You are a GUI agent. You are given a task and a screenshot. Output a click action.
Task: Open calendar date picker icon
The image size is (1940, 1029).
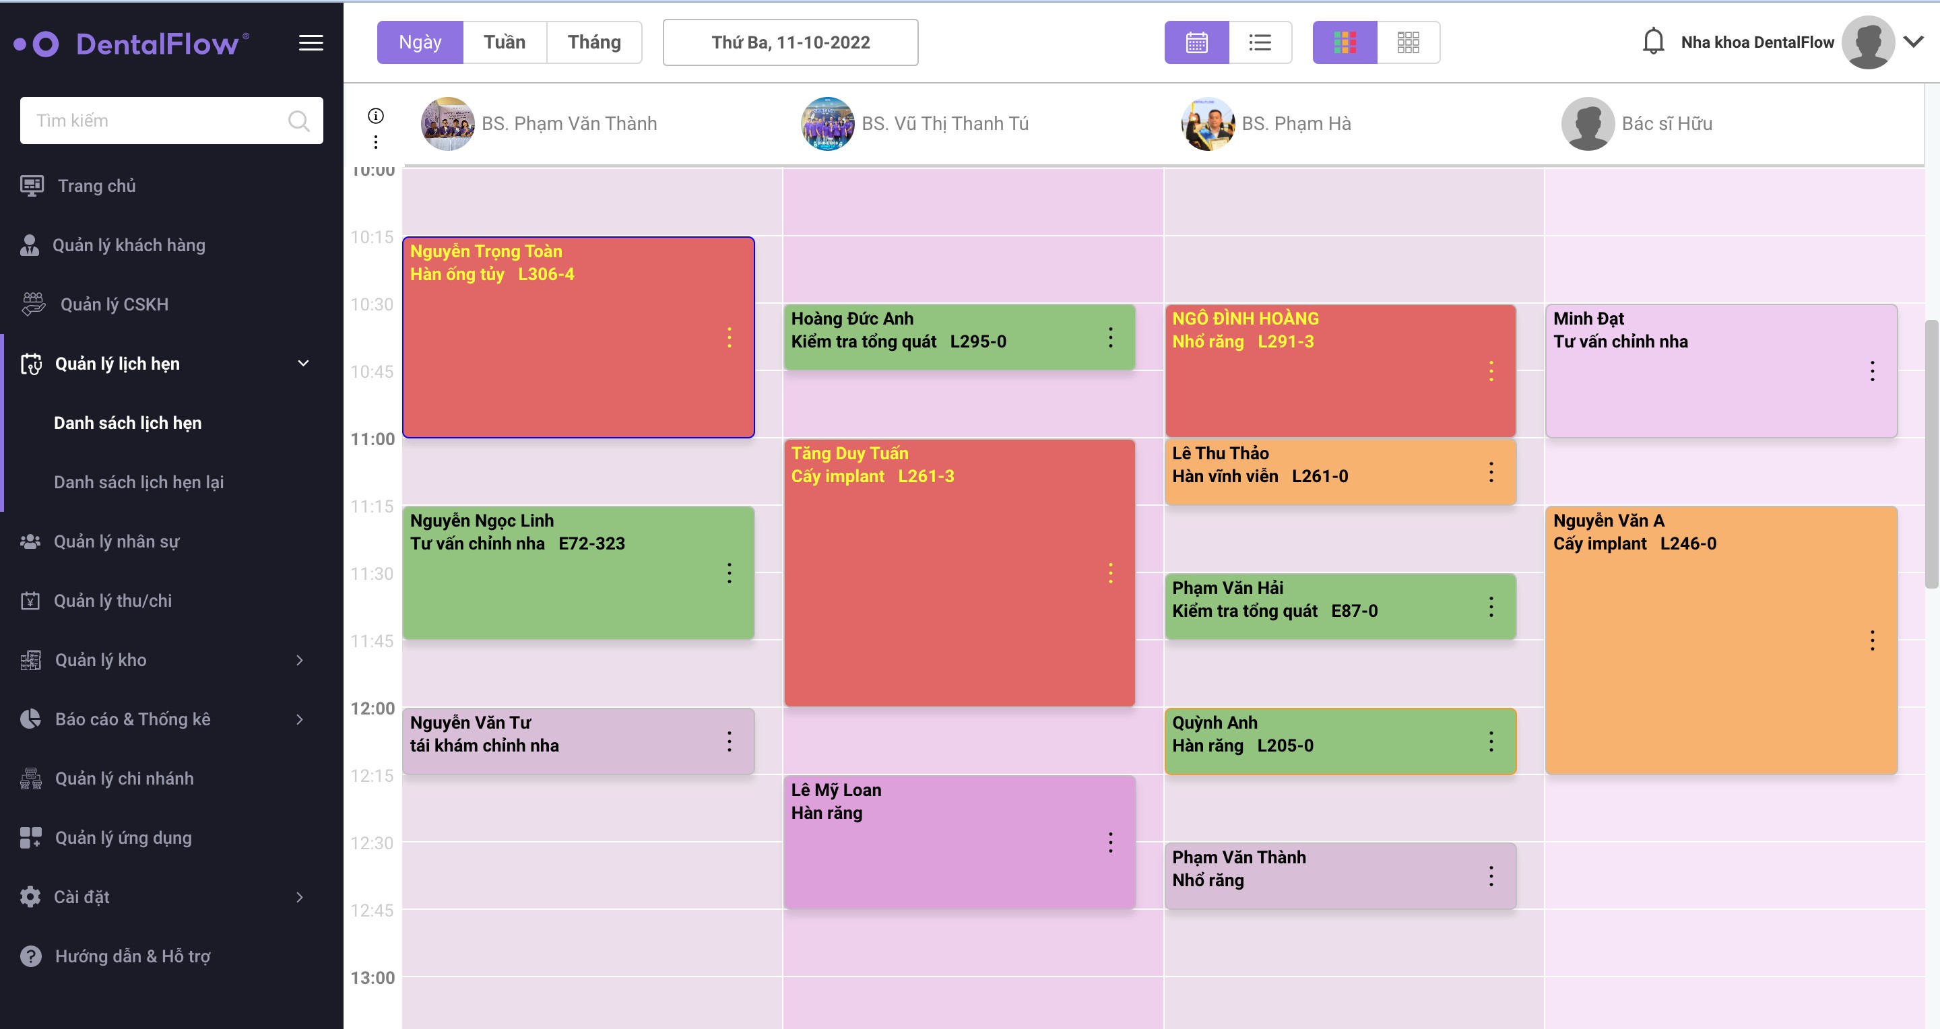point(1196,41)
